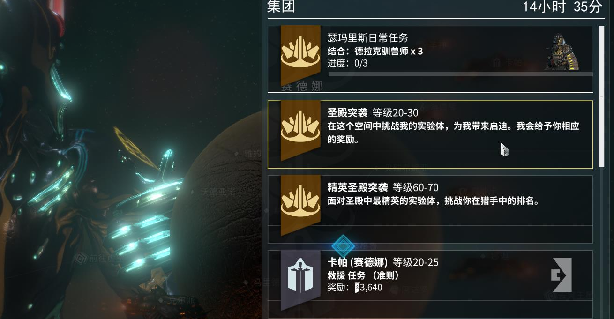Click the 集团 panel header
The image size is (614, 319).
click(281, 7)
